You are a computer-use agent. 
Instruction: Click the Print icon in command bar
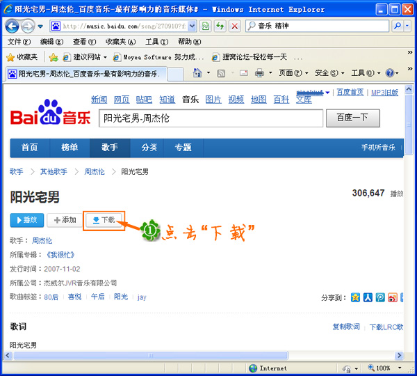(259, 73)
